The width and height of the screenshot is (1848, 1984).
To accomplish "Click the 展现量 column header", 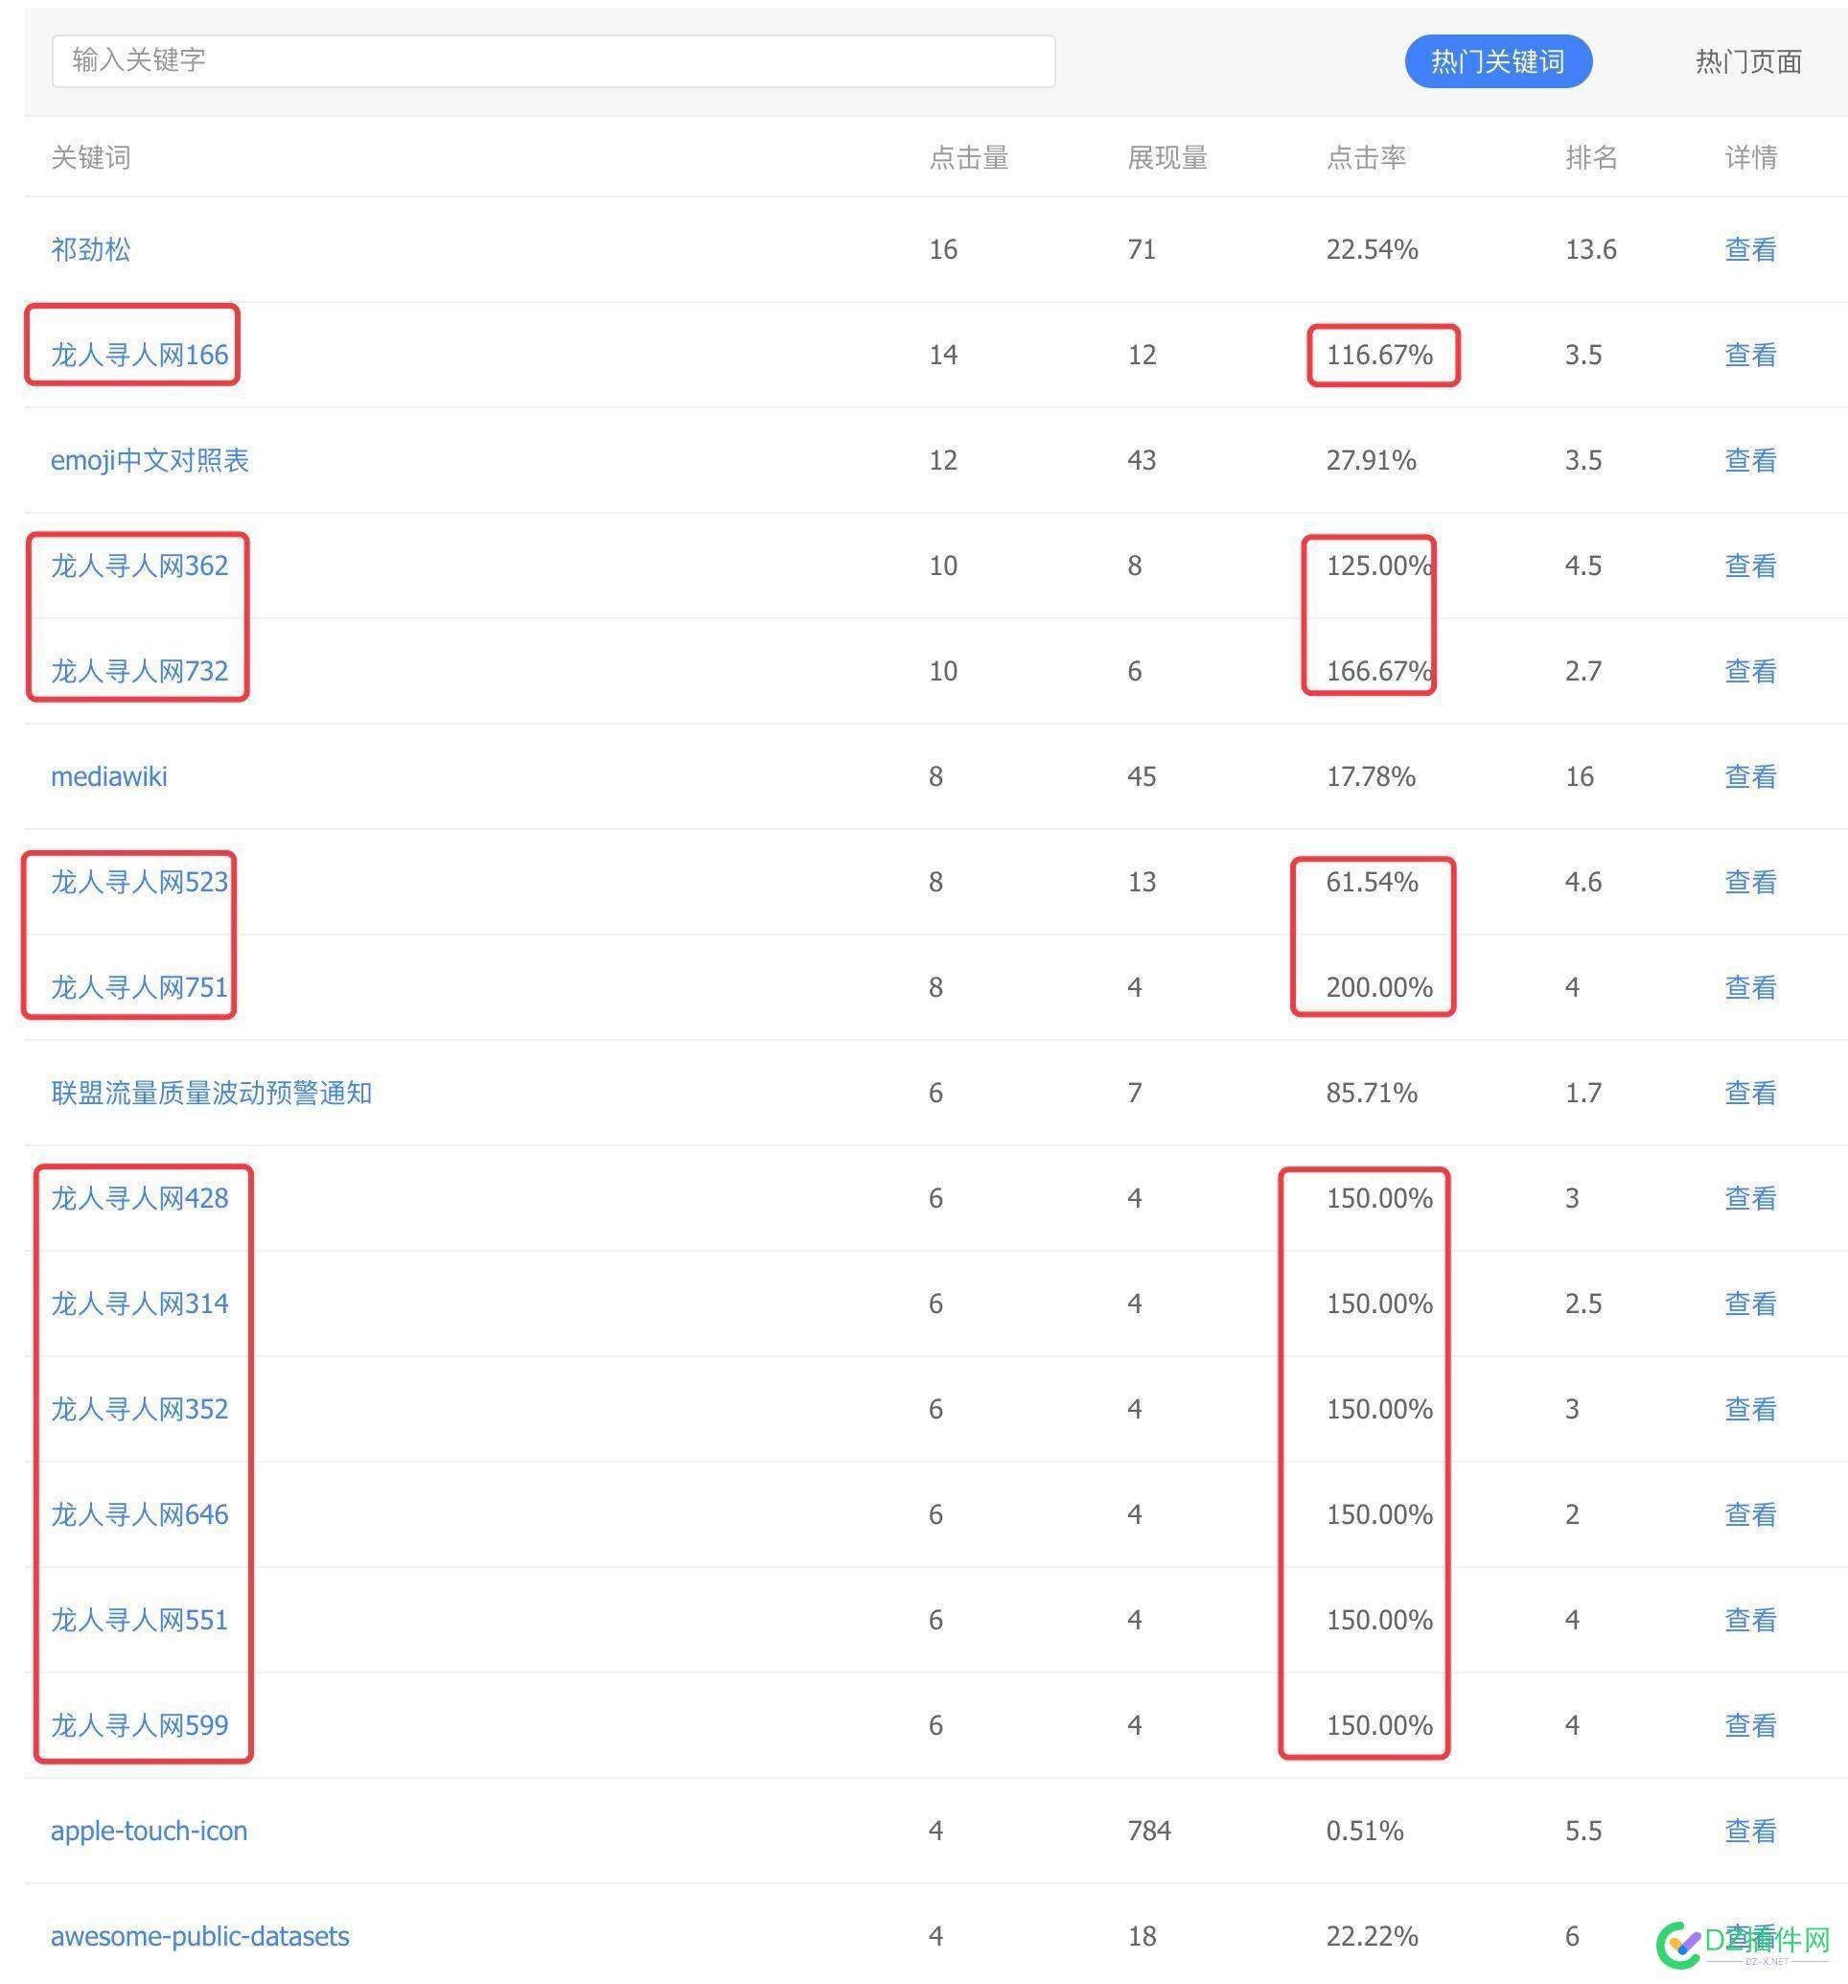I will (1167, 158).
